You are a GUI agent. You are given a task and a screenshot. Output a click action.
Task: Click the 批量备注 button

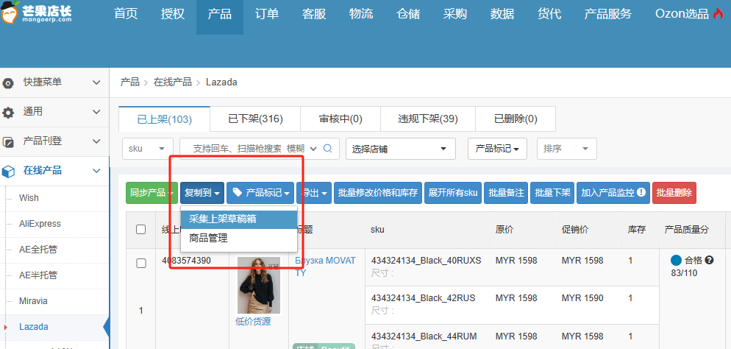pyautogui.click(x=506, y=193)
